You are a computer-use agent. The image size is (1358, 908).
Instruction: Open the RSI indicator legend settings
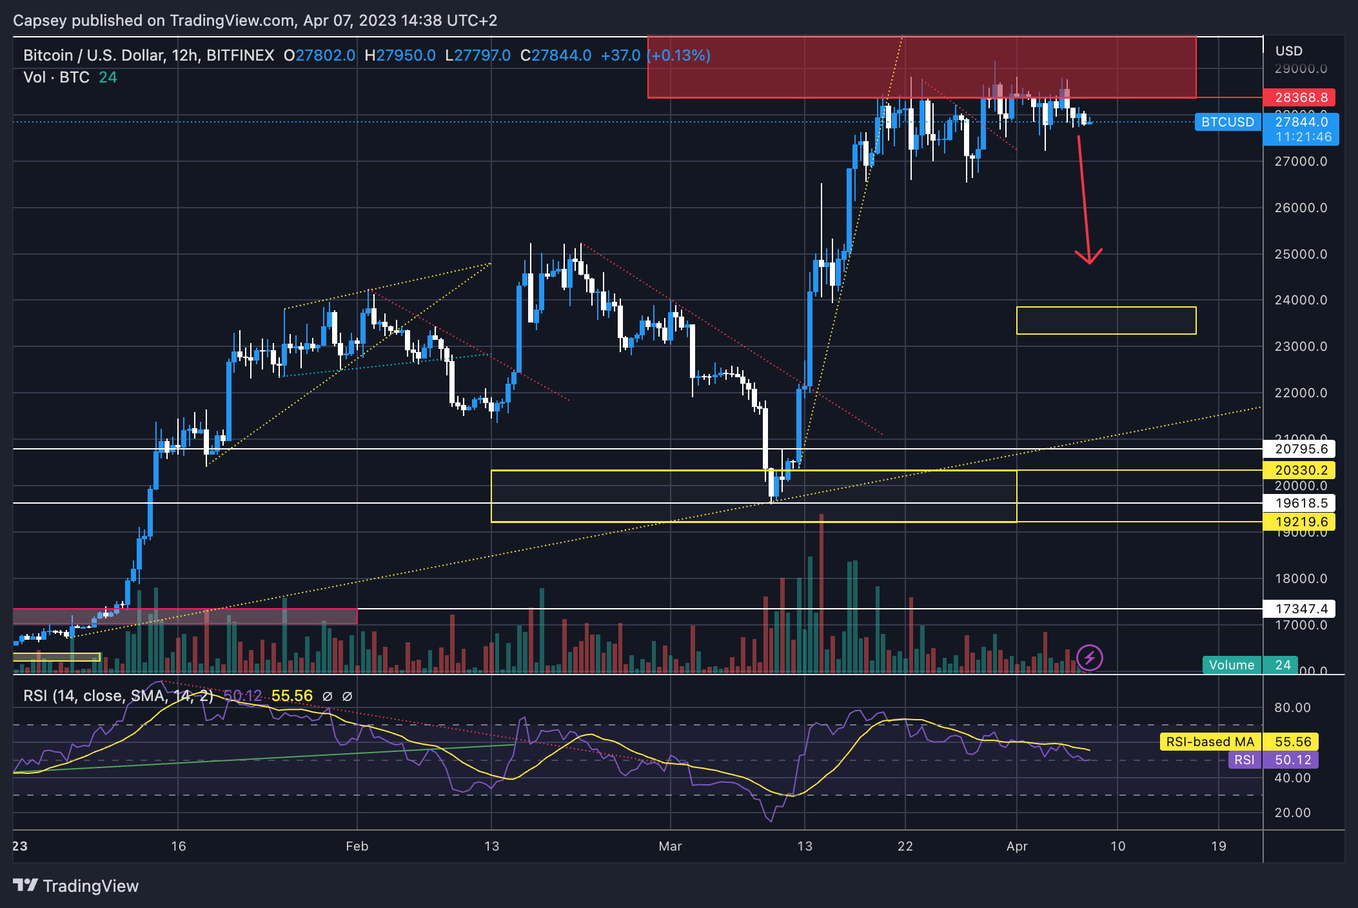pyautogui.click(x=117, y=696)
